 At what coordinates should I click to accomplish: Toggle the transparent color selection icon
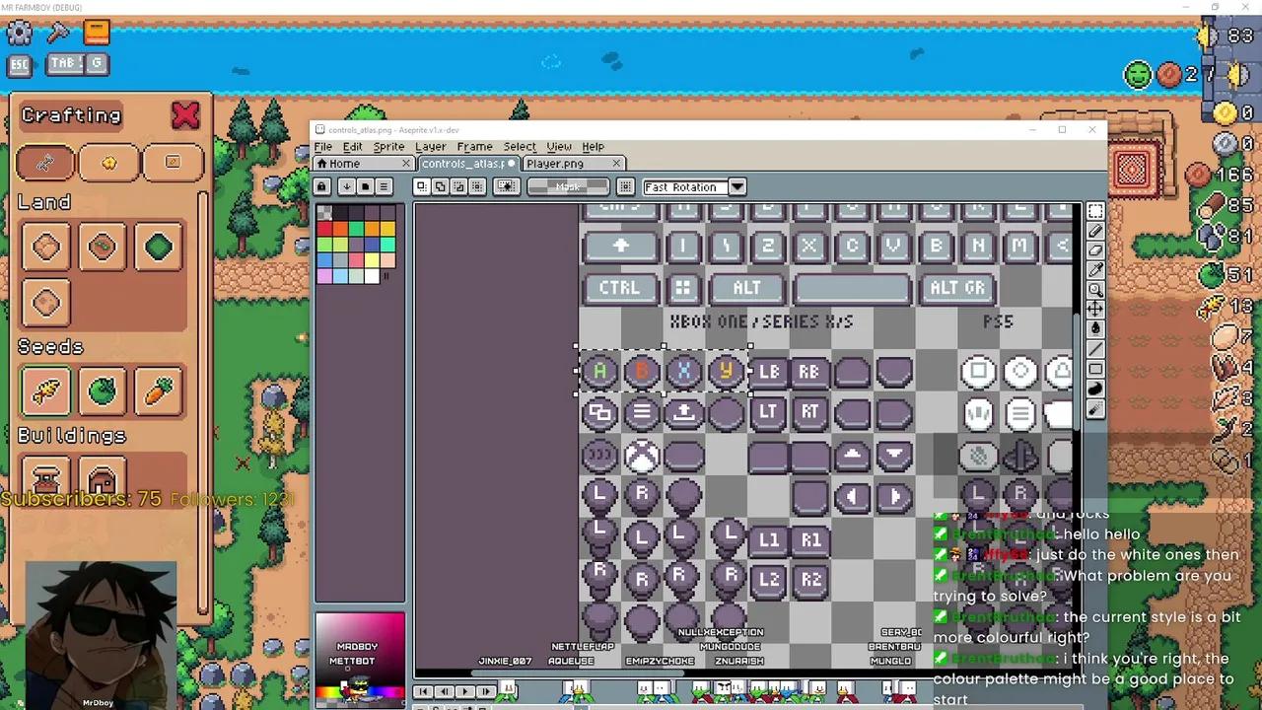507,186
